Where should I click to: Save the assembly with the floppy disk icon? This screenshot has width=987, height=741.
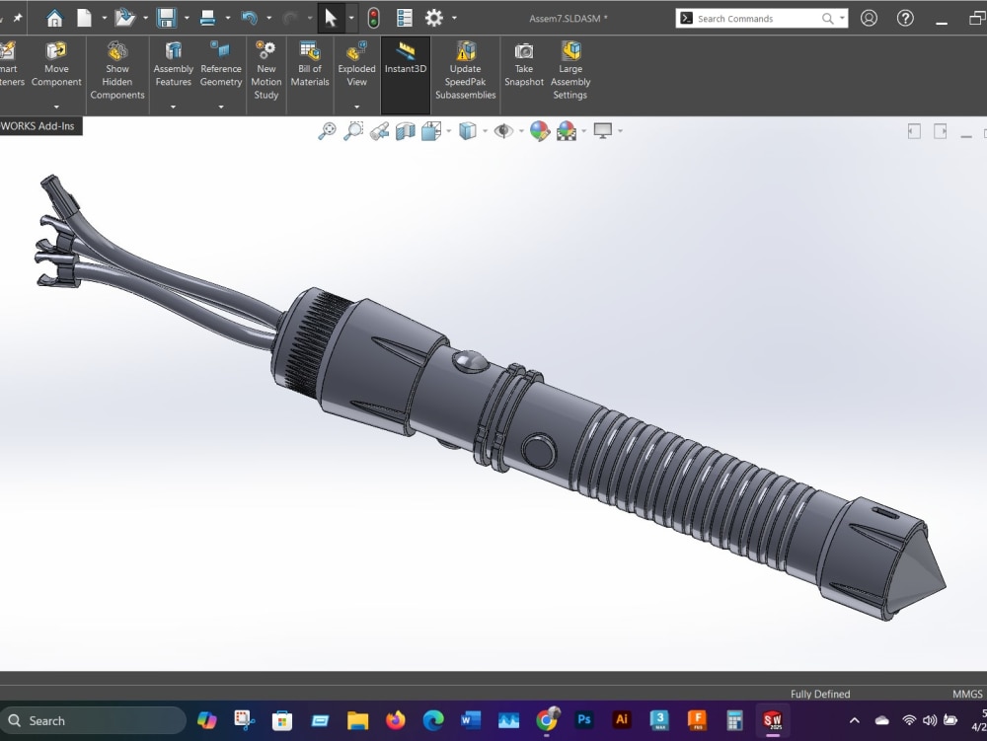[x=166, y=18]
